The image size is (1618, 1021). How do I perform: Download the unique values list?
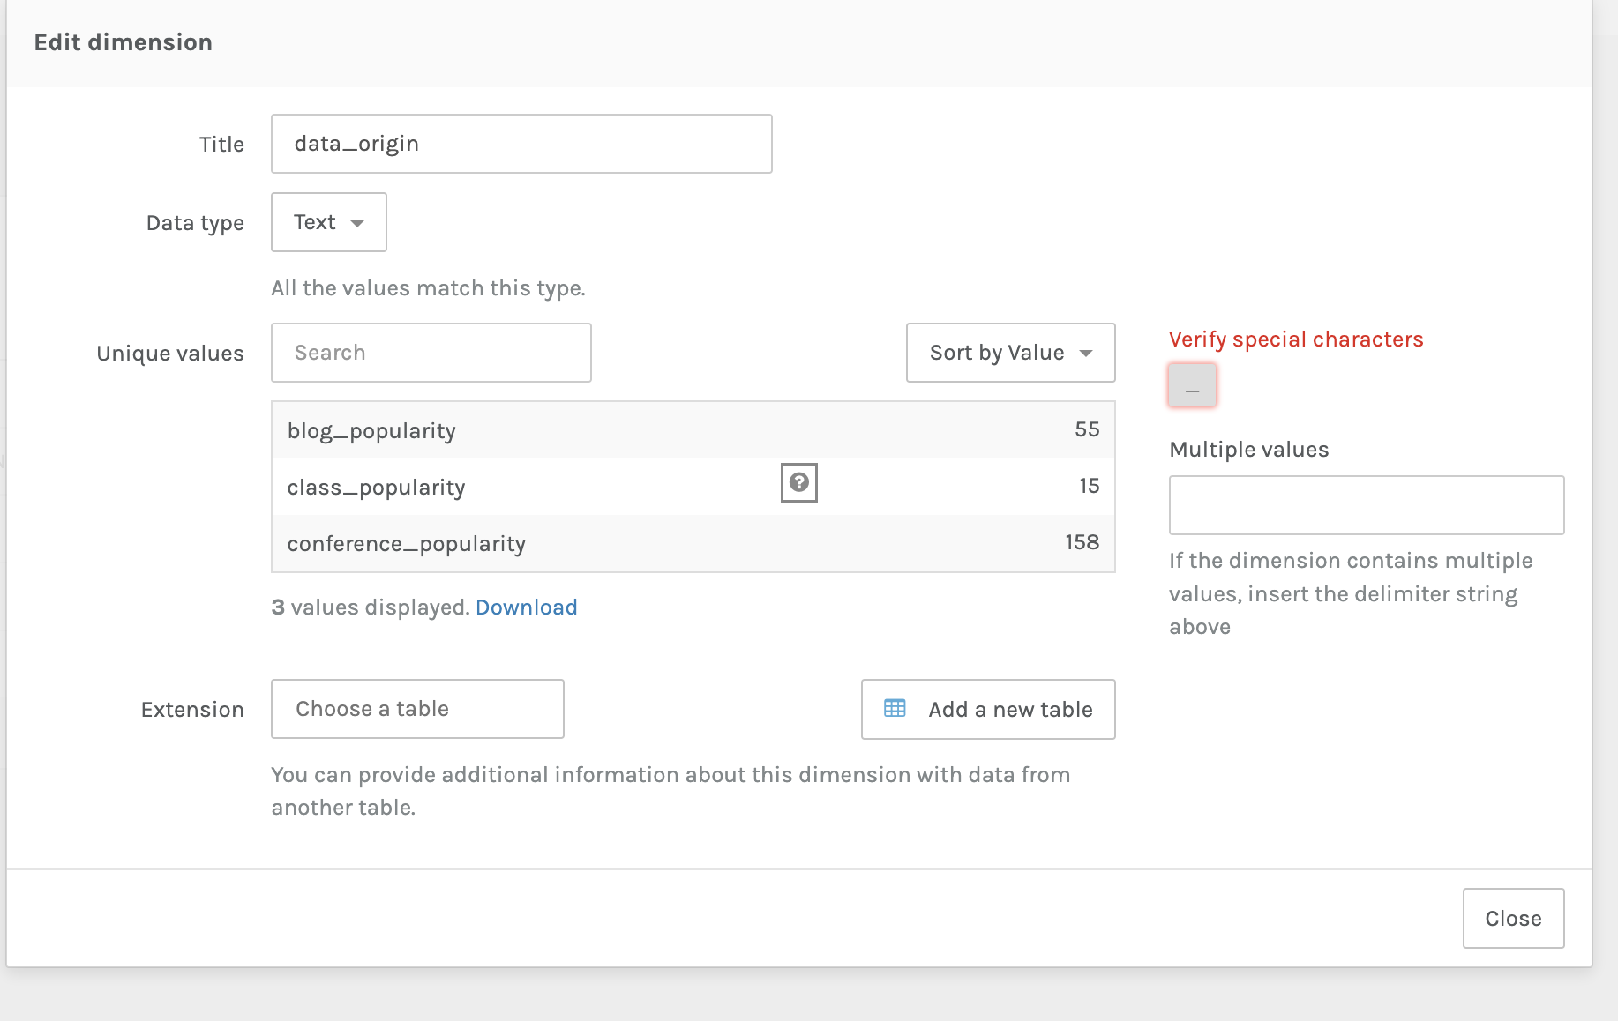(x=526, y=607)
